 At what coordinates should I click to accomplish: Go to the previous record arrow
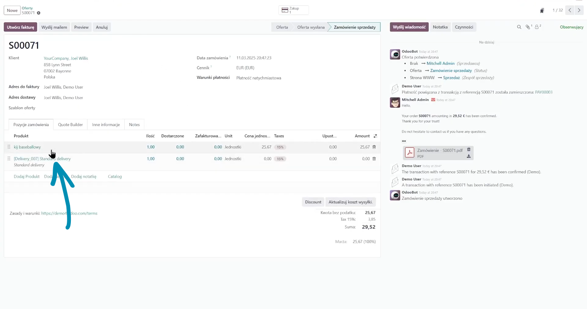(570, 10)
